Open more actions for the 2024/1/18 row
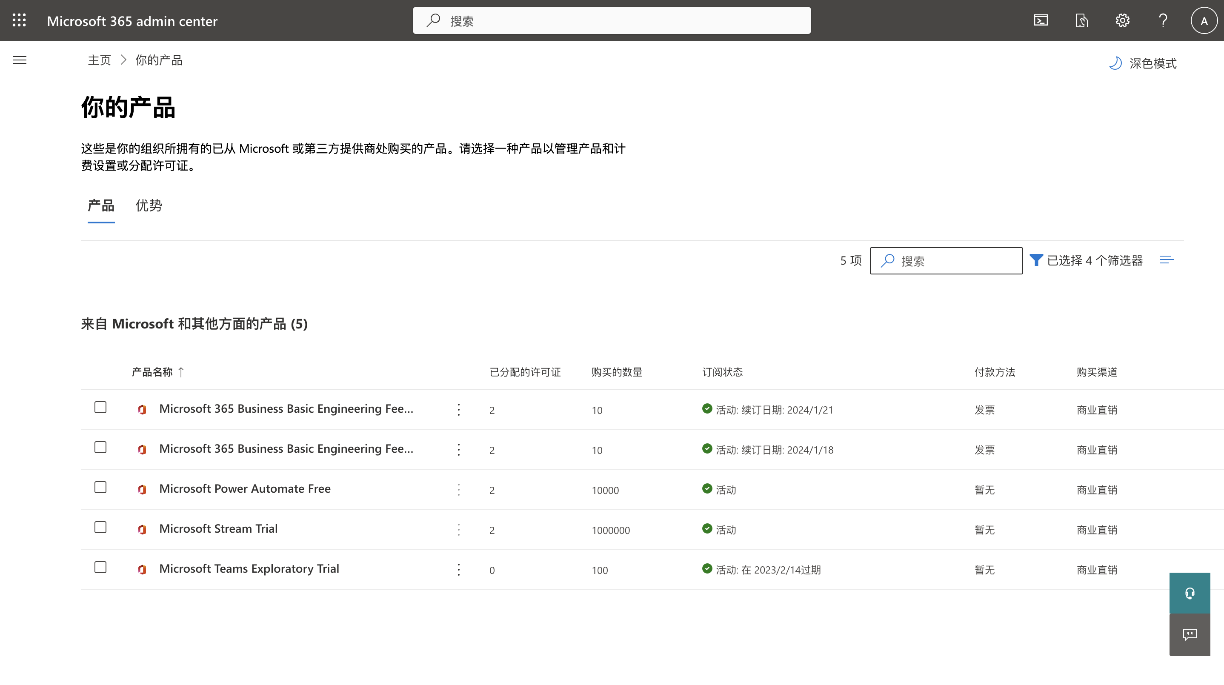1224x685 pixels. 458,449
